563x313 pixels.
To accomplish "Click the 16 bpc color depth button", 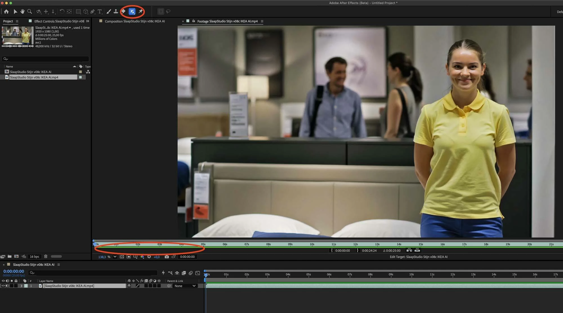I will tap(35, 257).
